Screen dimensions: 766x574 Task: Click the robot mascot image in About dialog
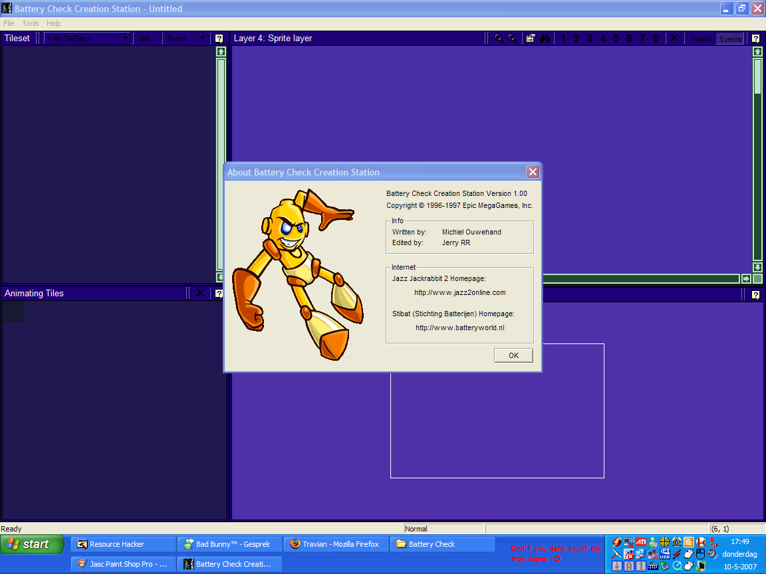[x=299, y=275]
